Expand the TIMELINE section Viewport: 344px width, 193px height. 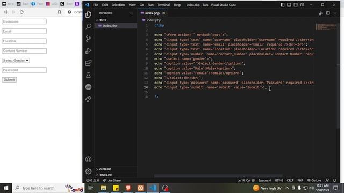pos(116,175)
